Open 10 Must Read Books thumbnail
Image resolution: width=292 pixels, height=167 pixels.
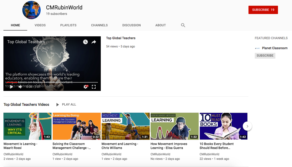(224, 126)
